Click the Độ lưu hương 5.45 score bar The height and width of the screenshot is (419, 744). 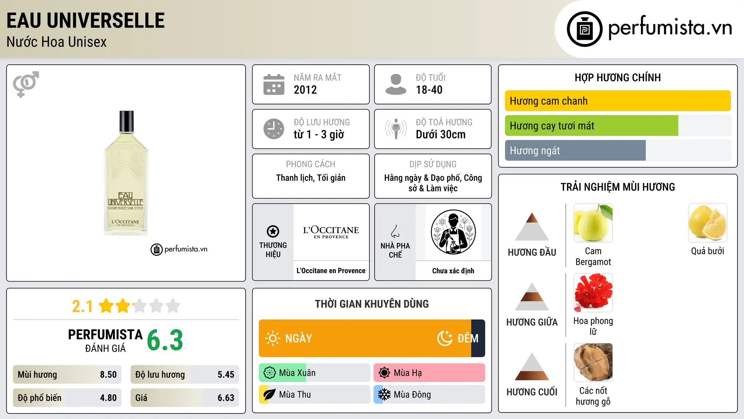185,375
